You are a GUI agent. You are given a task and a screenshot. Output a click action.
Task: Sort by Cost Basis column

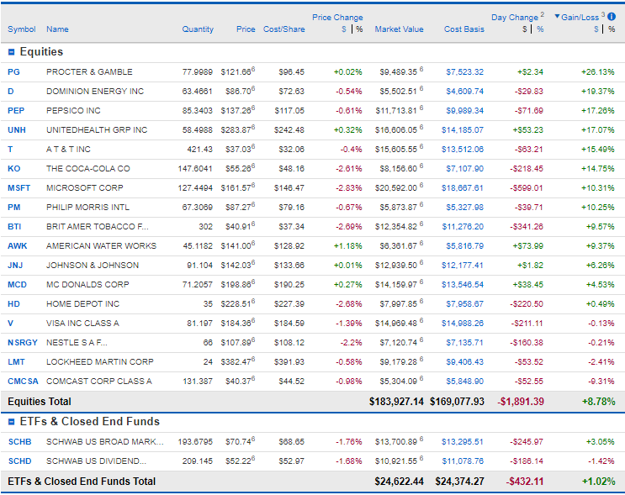pyautogui.click(x=464, y=29)
